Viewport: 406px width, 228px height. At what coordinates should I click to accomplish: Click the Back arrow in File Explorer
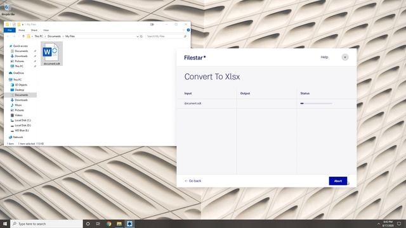pos(8,37)
